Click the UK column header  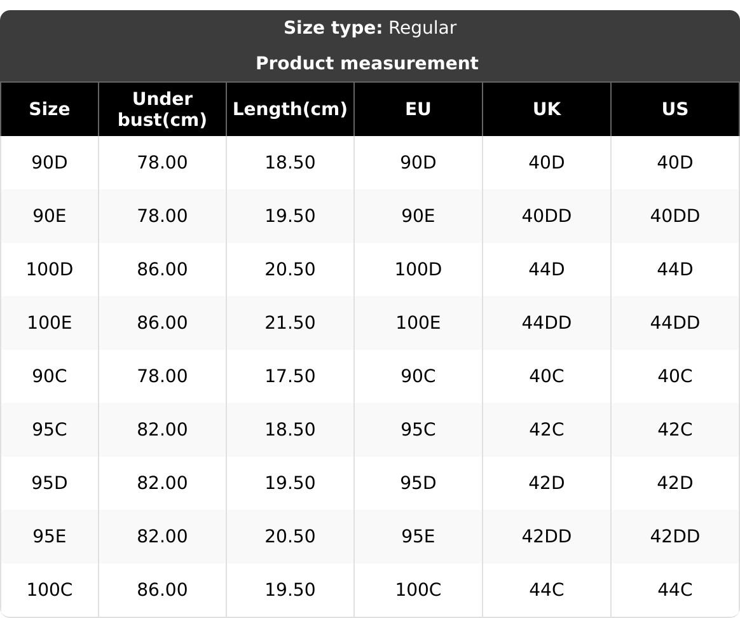tap(547, 109)
